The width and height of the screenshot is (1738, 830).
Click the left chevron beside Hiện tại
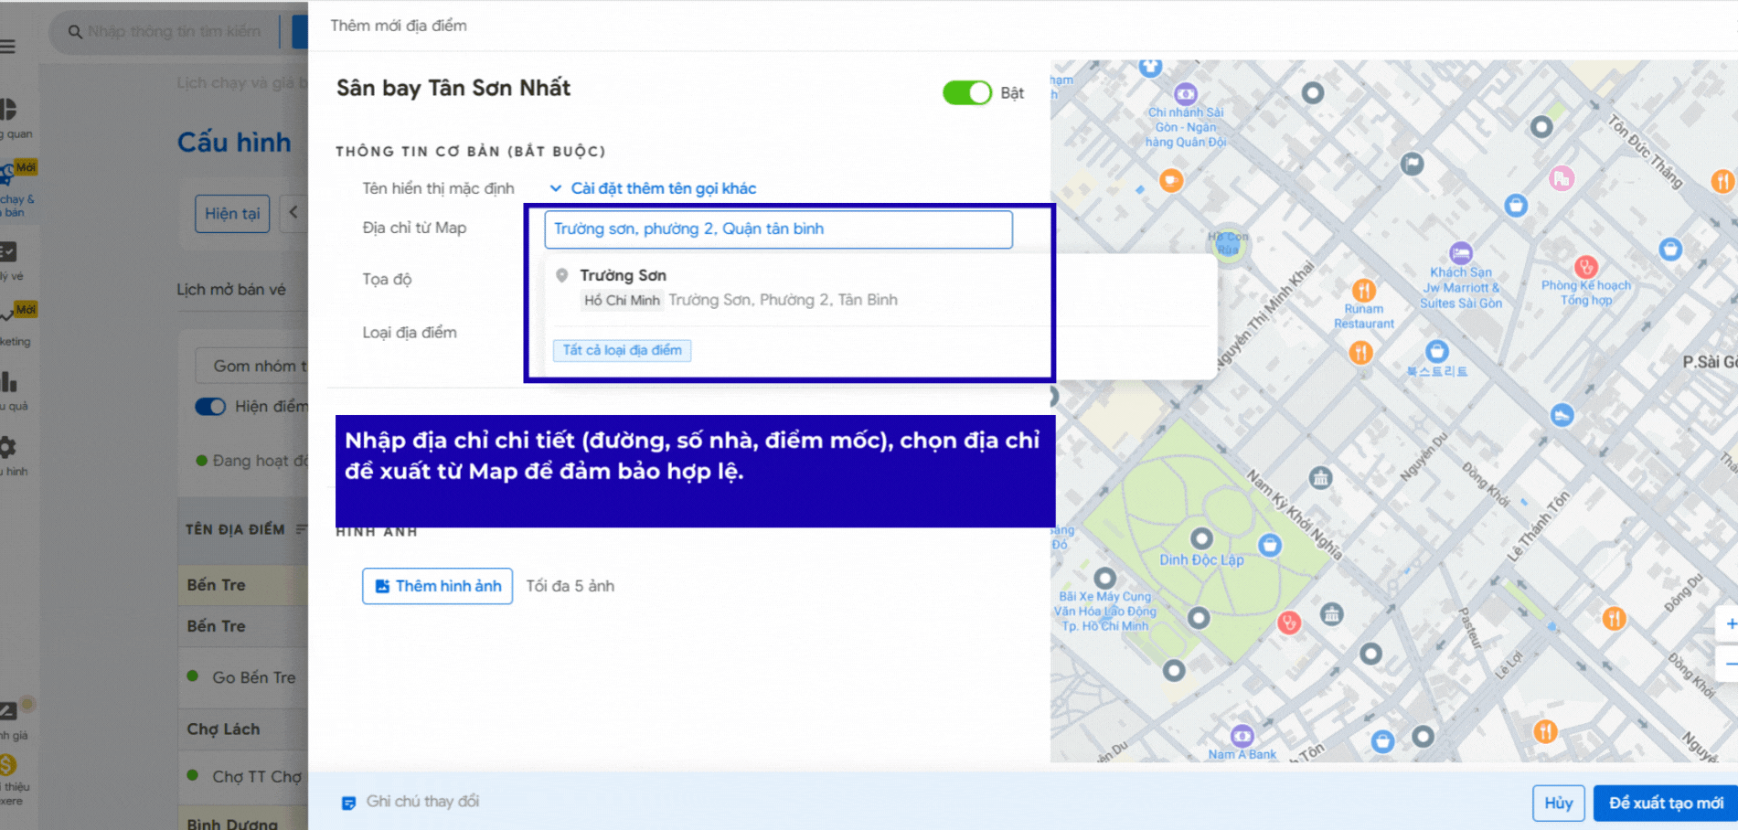pos(293,212)
